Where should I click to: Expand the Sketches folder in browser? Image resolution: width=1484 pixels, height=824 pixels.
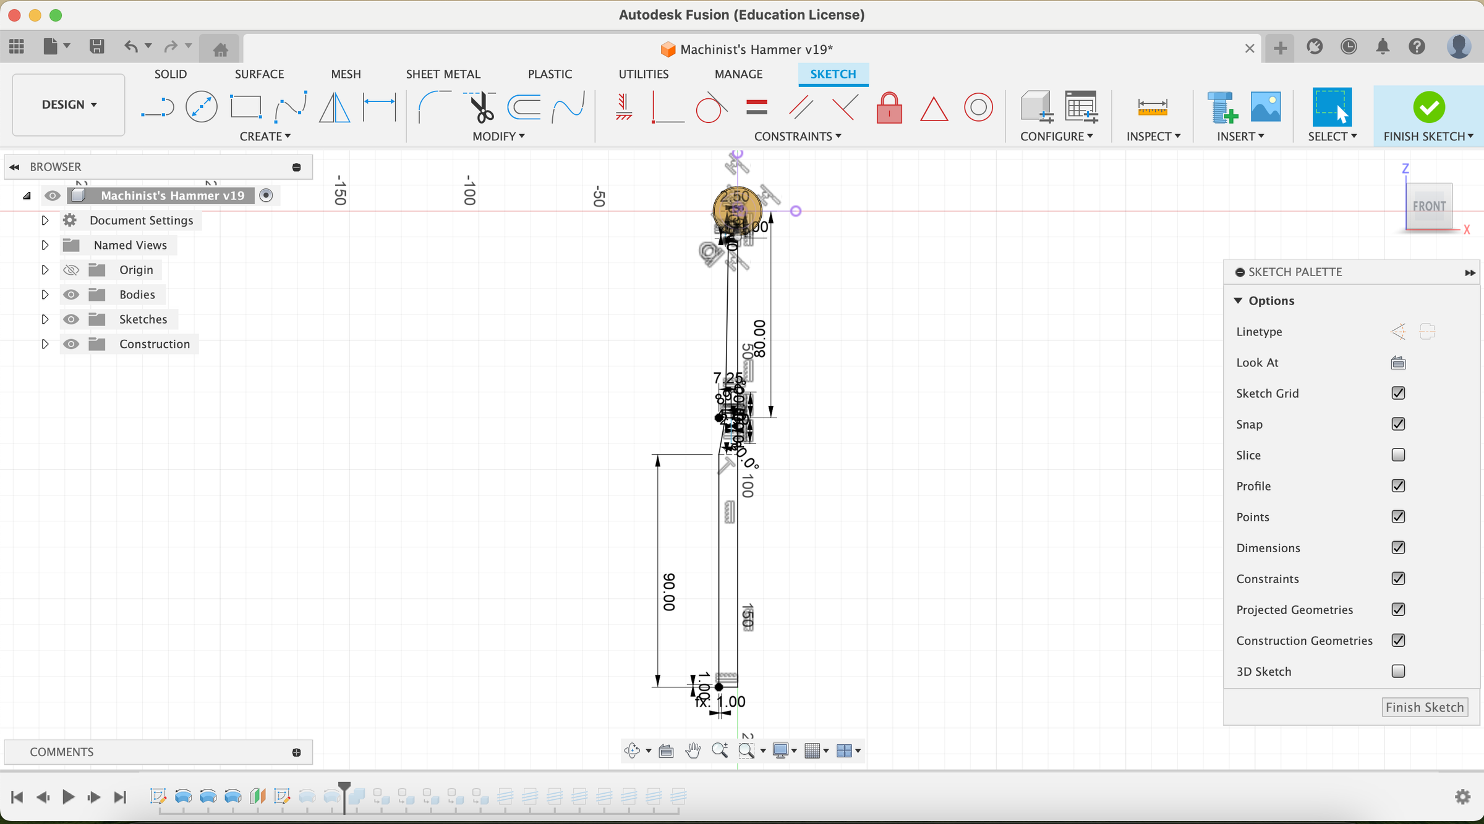pyautogui.click(x=45, y=319)
